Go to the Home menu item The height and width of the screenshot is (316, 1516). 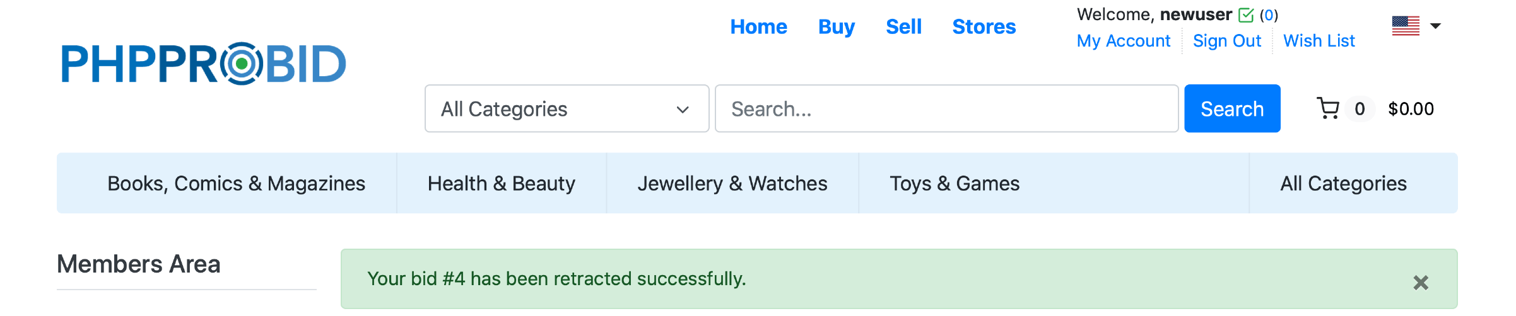(x=758, y=26)
